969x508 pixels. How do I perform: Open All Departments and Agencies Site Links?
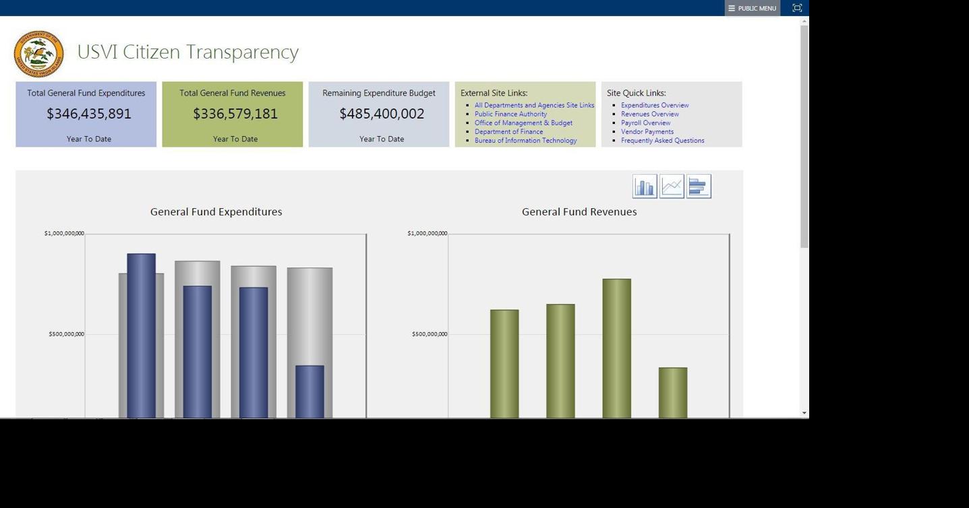(534, 105)
